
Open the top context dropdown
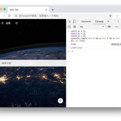(92, 27)
